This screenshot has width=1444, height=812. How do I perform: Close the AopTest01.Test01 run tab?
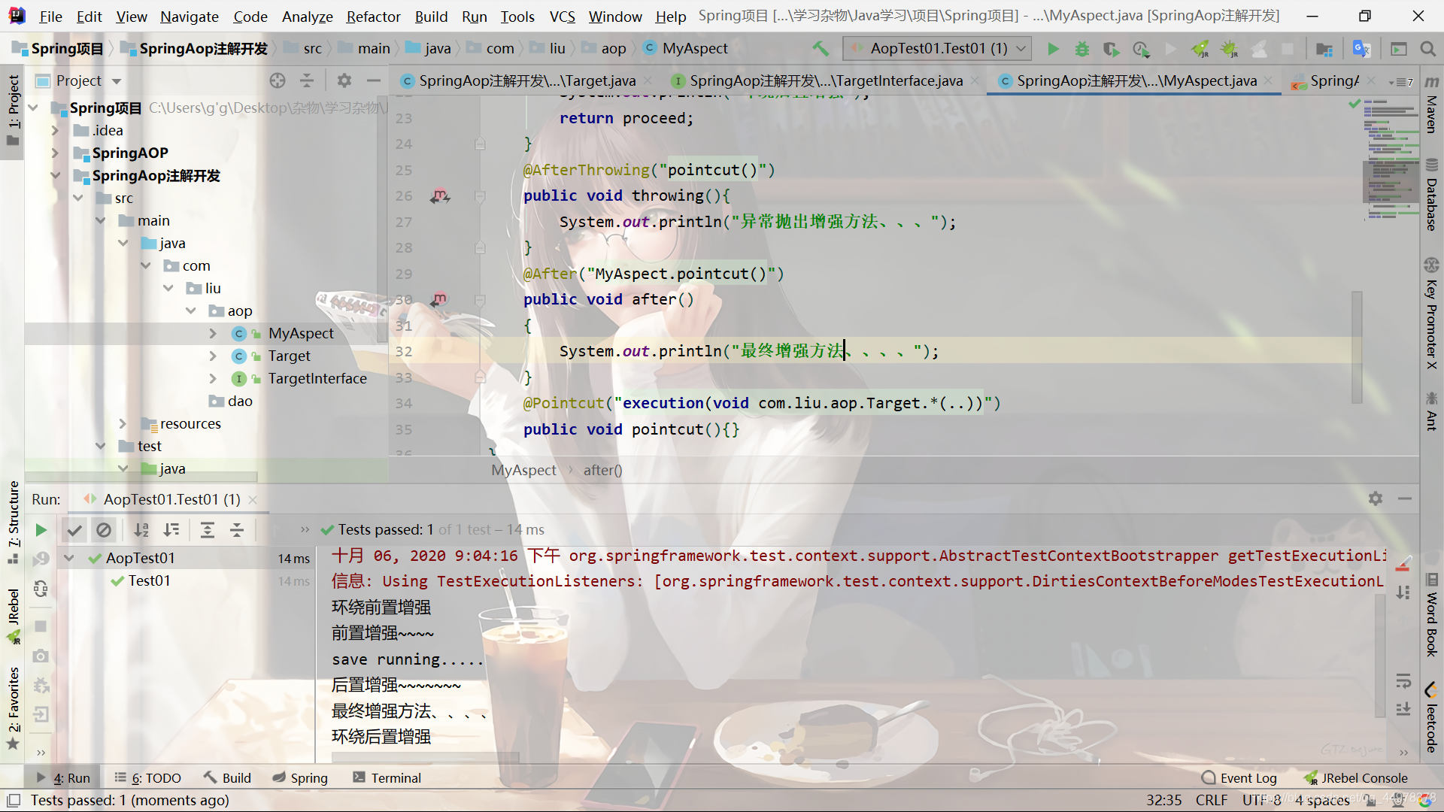pyautogui.click(x=253, y=500)
